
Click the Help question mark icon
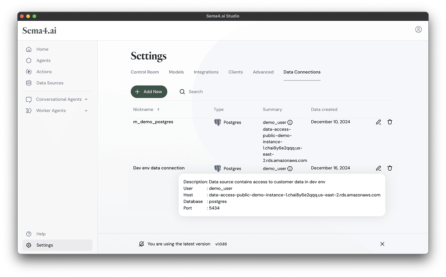pos(29,234)
